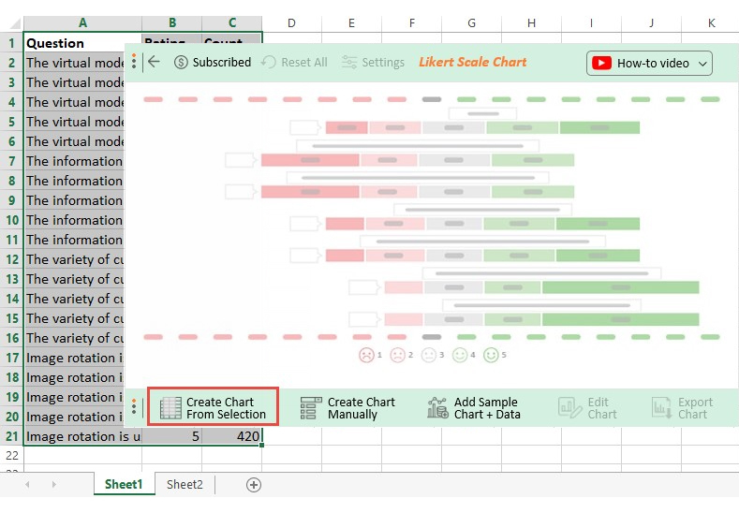This screenshot has width=739, height=513.
Task: Select column C header
Action: pos(232,23)
